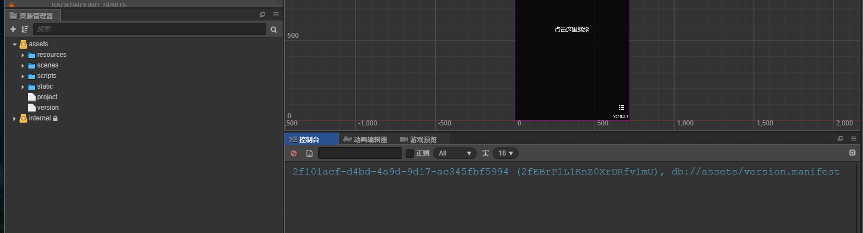
Task: Switch to the 控制台 console tab
Action: (311, 139)
